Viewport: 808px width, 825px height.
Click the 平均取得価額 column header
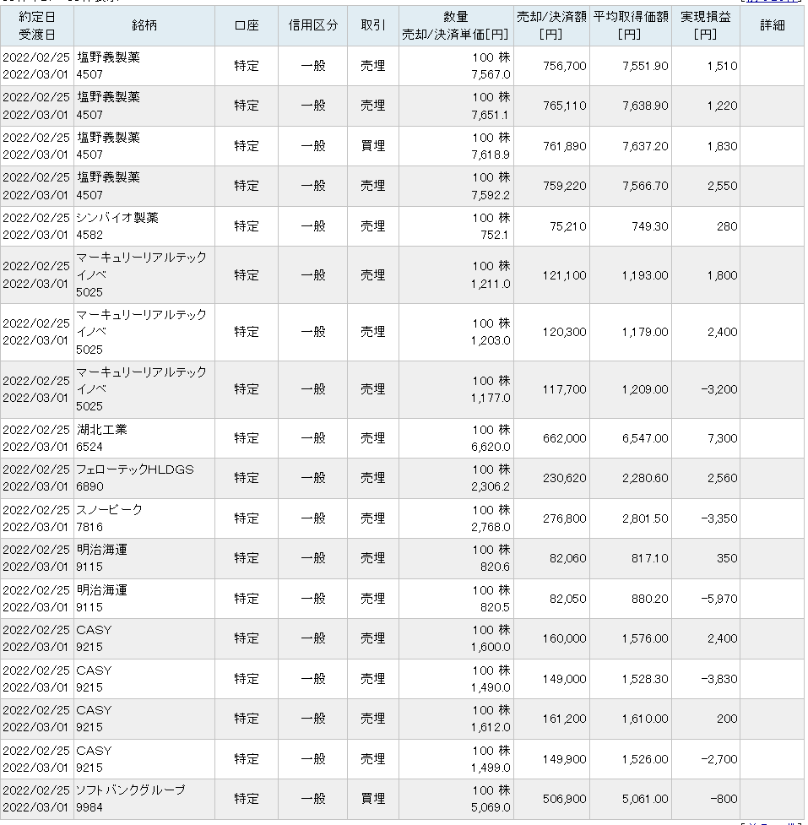point(631,26)
